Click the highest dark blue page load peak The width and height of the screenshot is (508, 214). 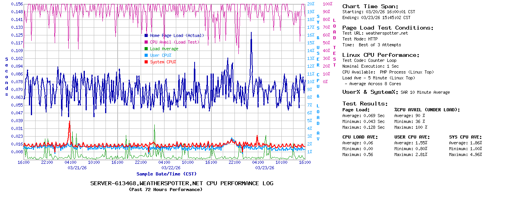coord(251,33)
